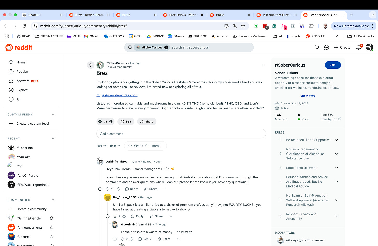Viewport: 378px width, 246px height.
Task: Collapse the Custom Feeds section
Action: point(53,114)
